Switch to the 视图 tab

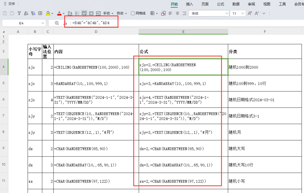[267, 4]
